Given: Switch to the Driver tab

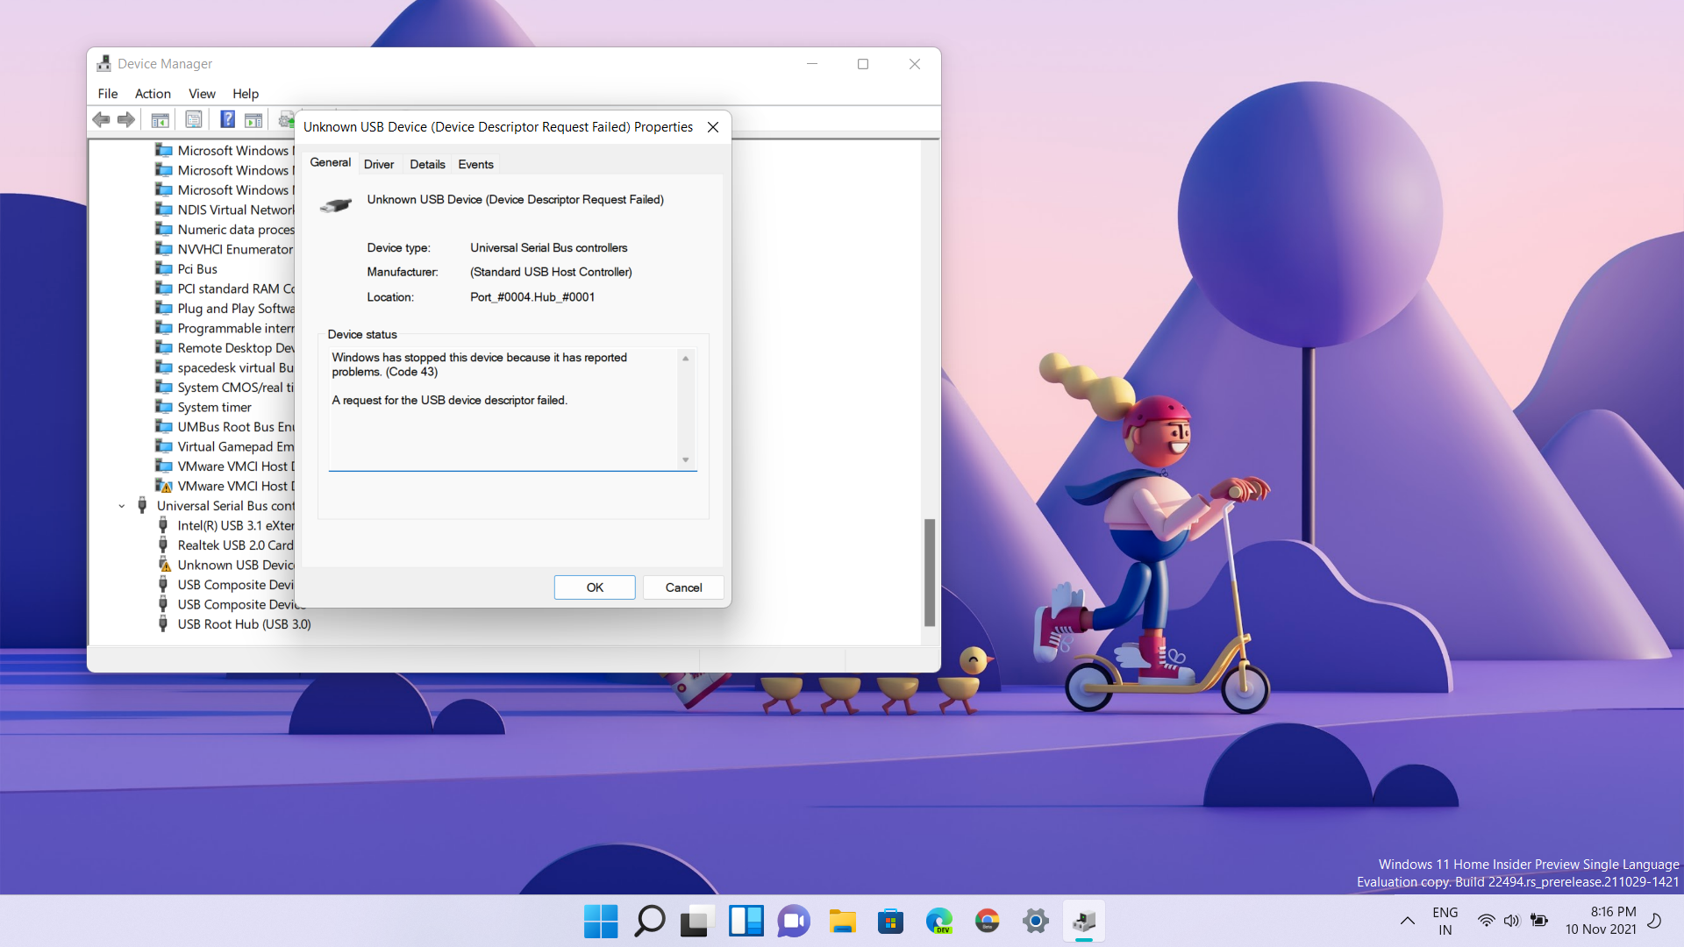Looking at the screenshot, I should click(379, 165).
